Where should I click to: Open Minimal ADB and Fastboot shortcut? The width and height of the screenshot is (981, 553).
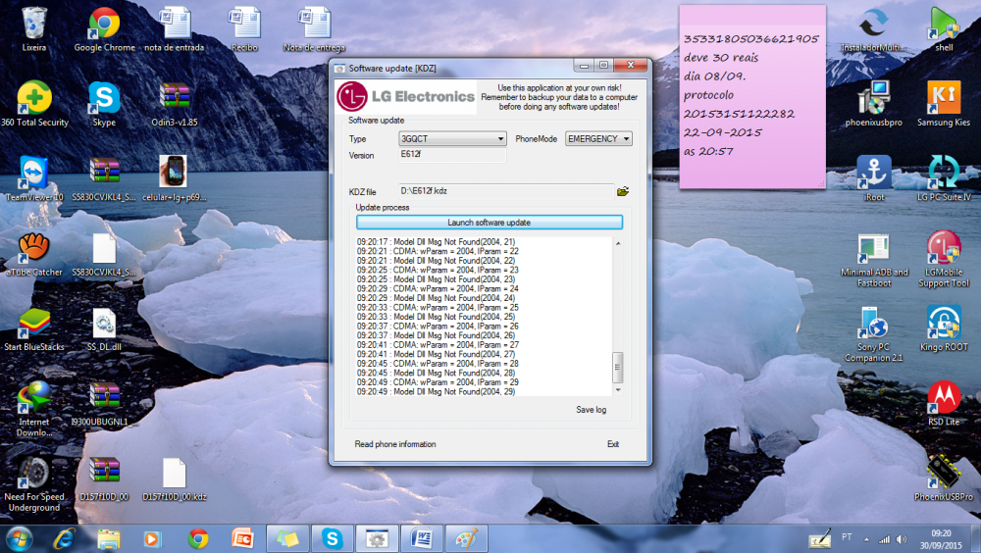(x=873, y=259)
